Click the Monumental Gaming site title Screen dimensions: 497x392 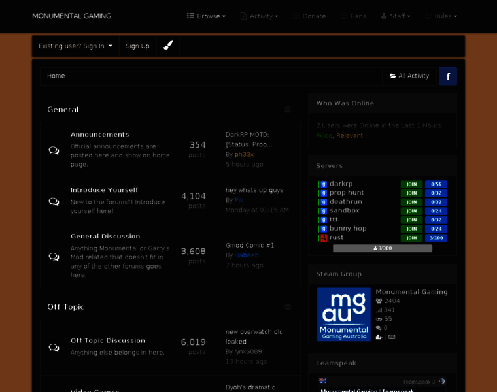click(x=72, y=16)
